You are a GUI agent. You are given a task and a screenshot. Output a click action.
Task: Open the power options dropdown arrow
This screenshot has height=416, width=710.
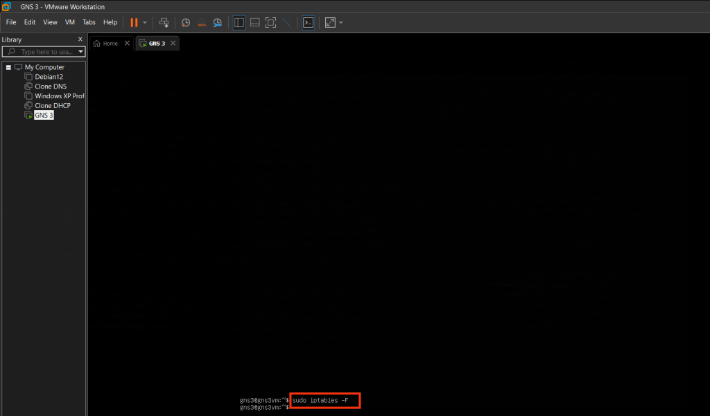coord(145,23)
